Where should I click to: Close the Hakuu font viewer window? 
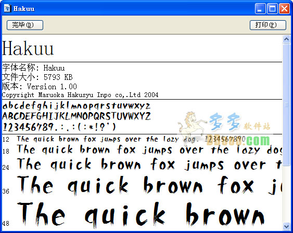[284, 9]
